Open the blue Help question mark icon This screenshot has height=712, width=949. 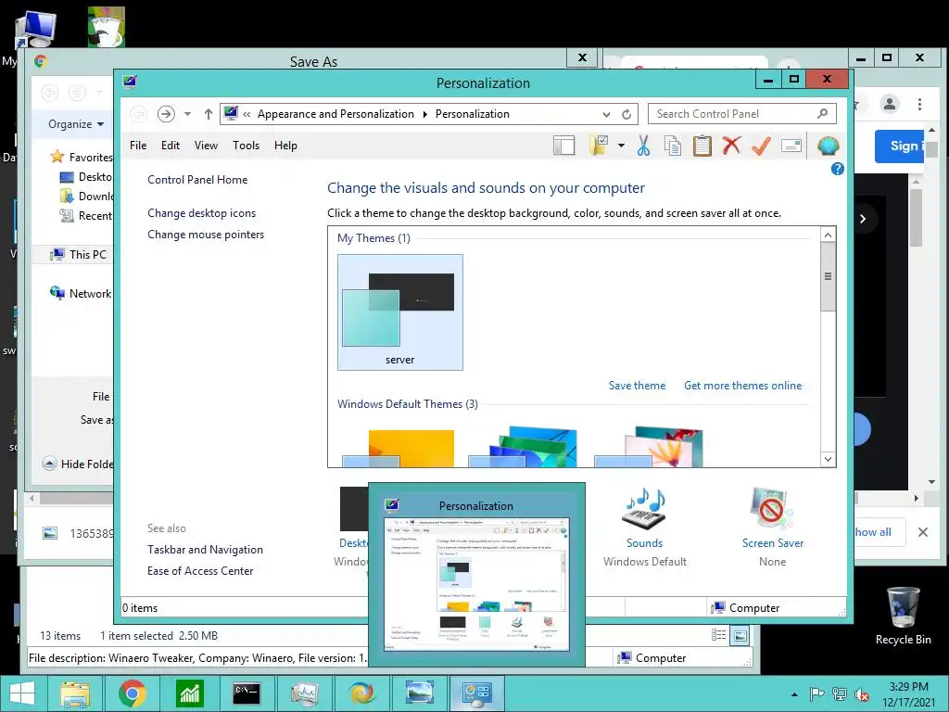837,169
